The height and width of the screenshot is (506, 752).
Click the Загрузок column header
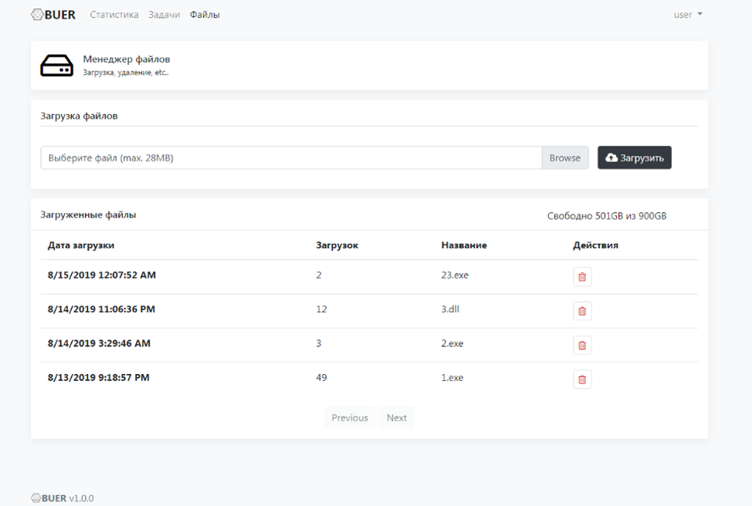click(337, 245)
